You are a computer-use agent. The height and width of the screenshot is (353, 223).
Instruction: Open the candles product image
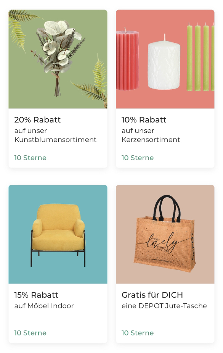click(165, 59)
